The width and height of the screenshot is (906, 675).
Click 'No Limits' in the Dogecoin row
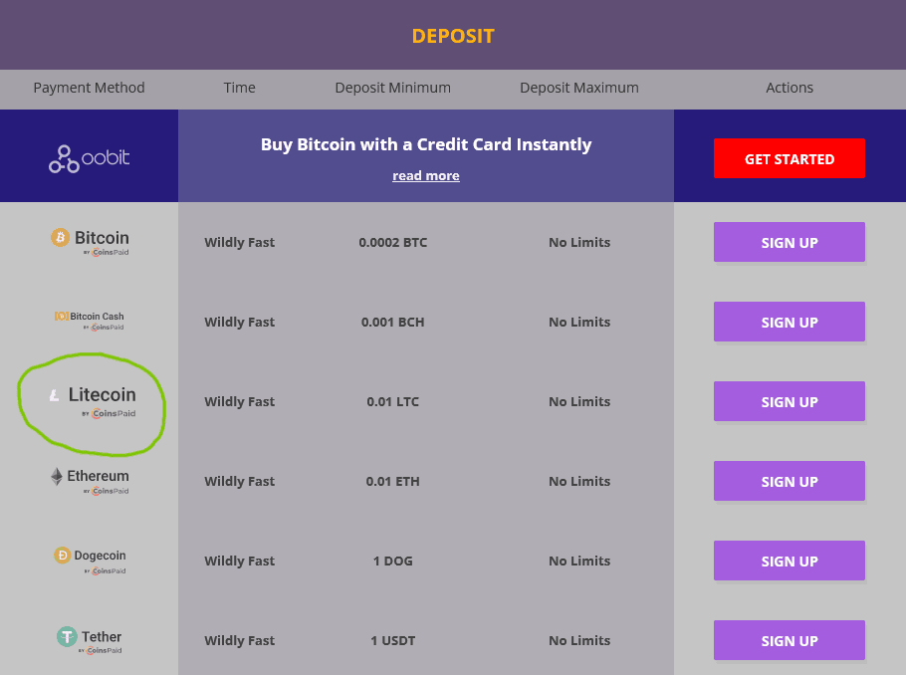point(579,562)
